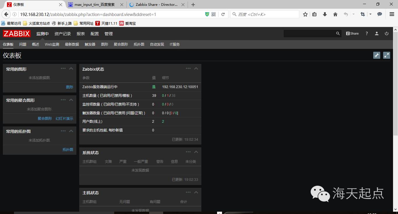398x214 pixels.
Task: Open the 爱淘宝 bookmark
Action: coord(128,23)
